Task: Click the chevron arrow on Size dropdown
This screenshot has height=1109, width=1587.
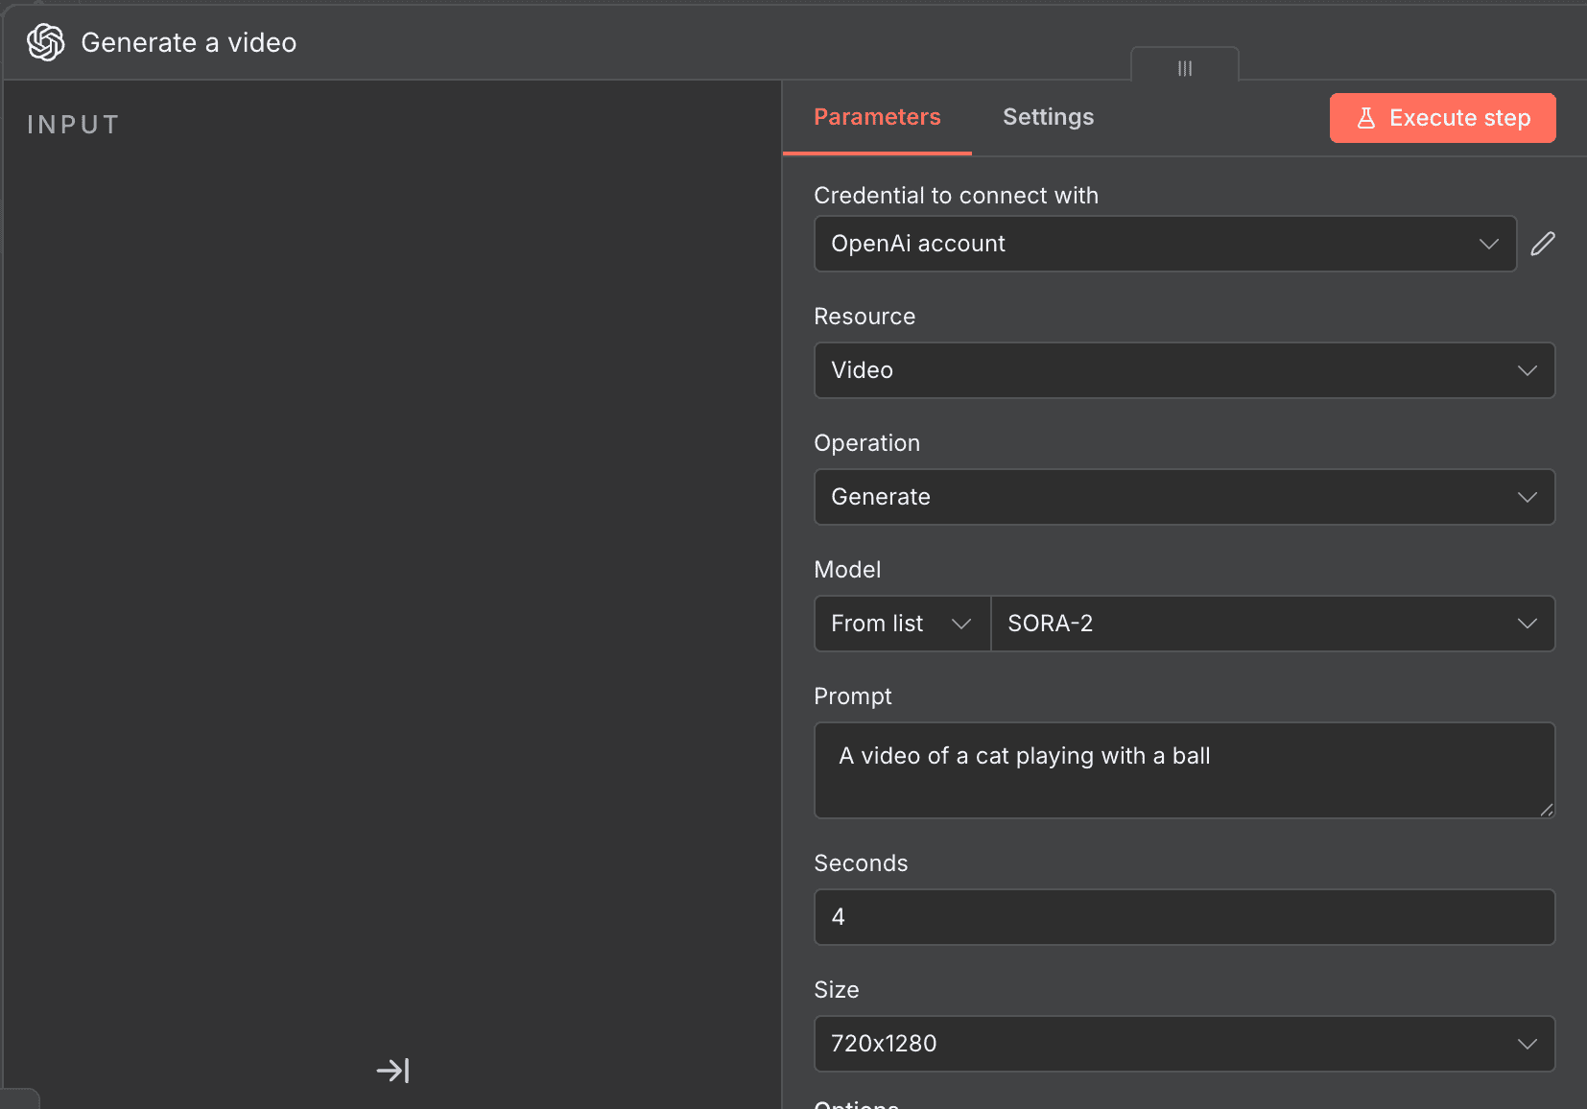Action: [1527, 1044]
